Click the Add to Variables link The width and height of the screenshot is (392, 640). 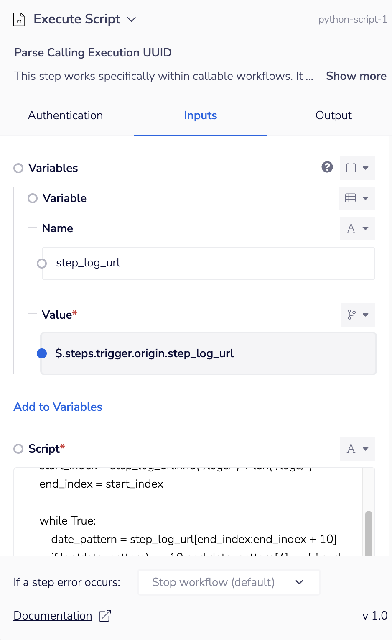(58, 407)
